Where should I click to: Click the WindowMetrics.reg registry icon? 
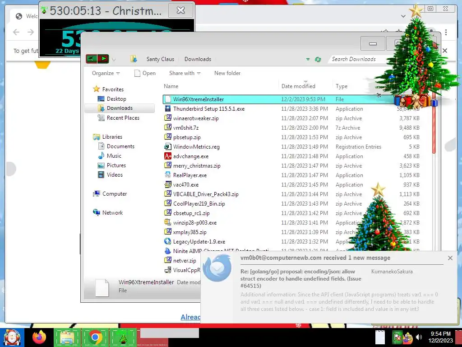(168, 146)
